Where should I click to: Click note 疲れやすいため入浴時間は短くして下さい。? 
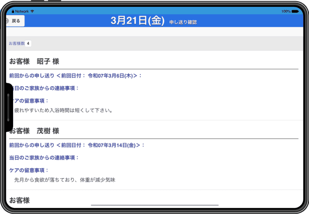coord(64,110)
